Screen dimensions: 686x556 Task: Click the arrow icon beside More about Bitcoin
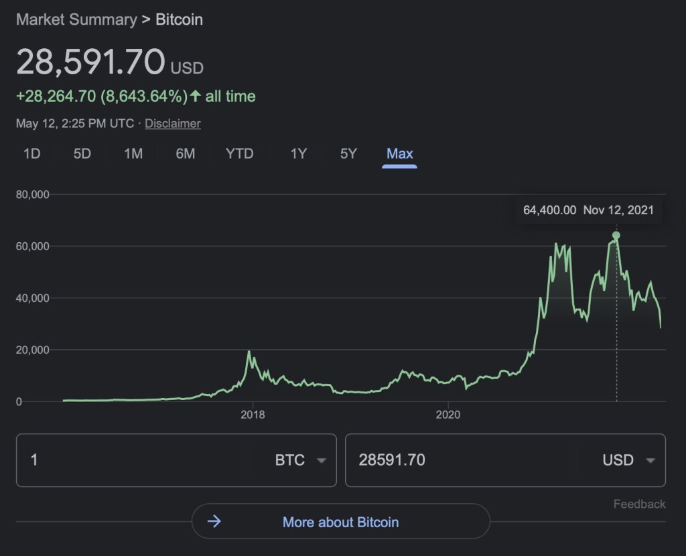point(214,521)
